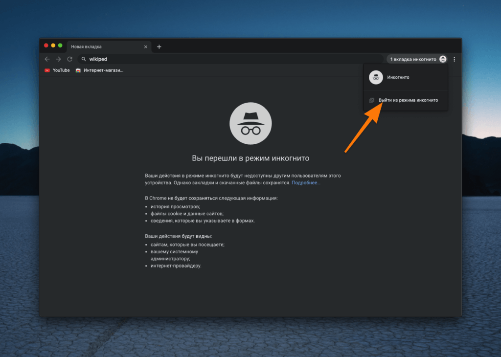501x357 pixels.
Task: Click text интернет-провайдеру.
Action: tap(176, 266)
